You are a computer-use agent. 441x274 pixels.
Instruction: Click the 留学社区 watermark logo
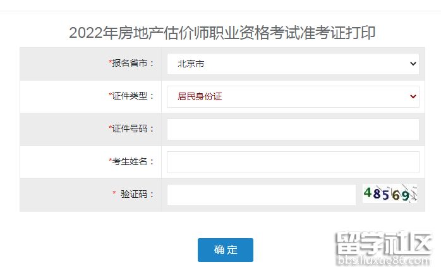point(384,243)
